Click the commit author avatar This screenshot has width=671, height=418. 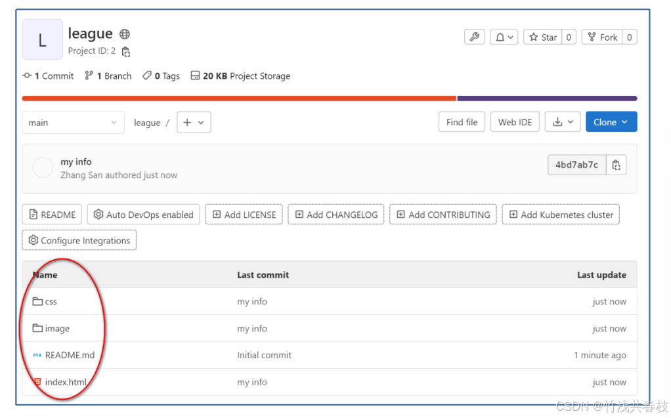(43, 168)
